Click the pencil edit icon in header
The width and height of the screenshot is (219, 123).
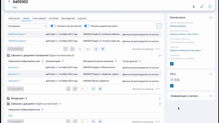202,6
